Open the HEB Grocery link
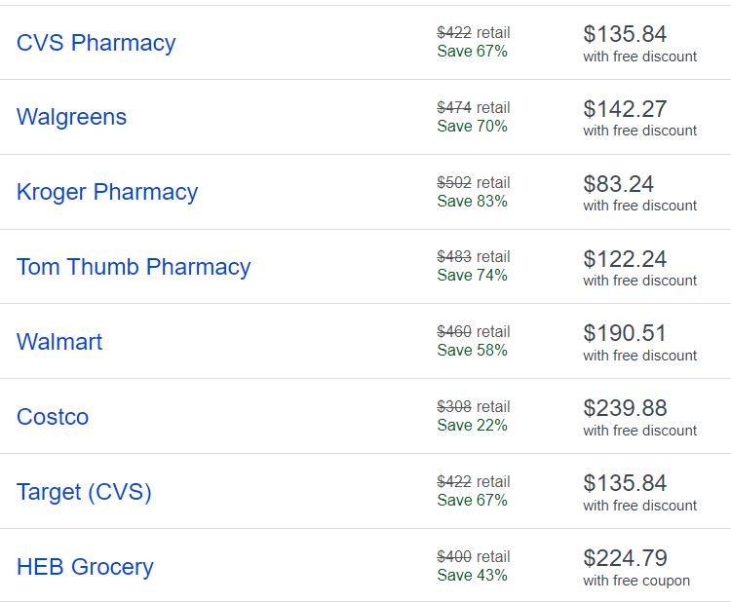 click(85, 567)
